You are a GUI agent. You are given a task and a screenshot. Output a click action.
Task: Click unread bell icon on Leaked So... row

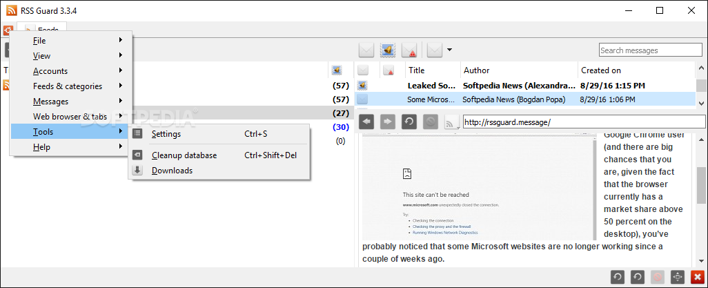362,86
